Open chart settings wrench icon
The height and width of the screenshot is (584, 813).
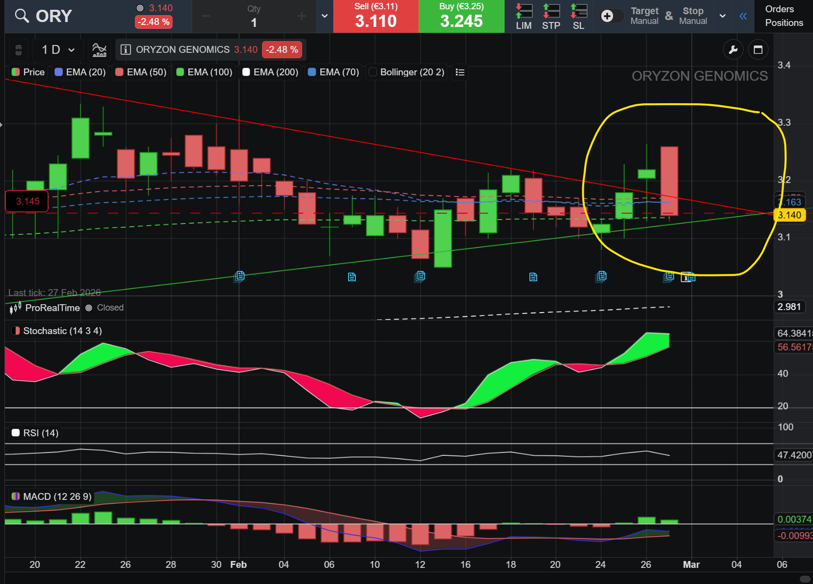tap(733, 49)
